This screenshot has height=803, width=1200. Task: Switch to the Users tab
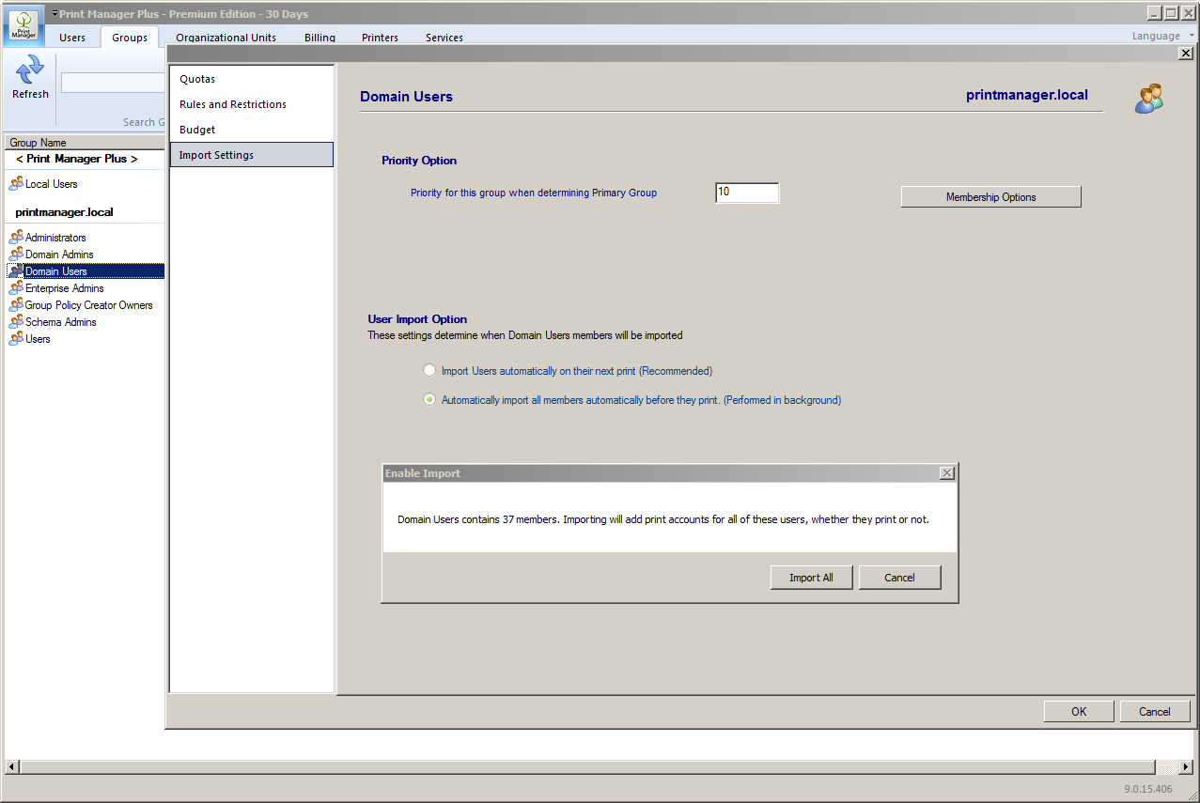tap(72, 38)
